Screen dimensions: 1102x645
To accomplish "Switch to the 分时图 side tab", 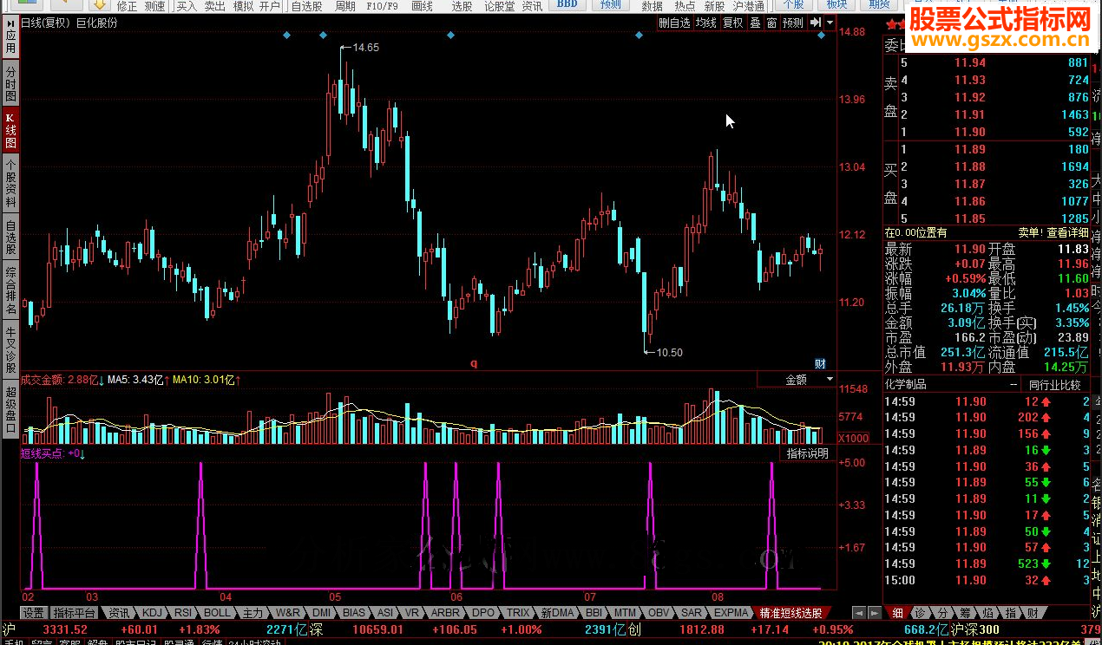I will coord(10,82).
